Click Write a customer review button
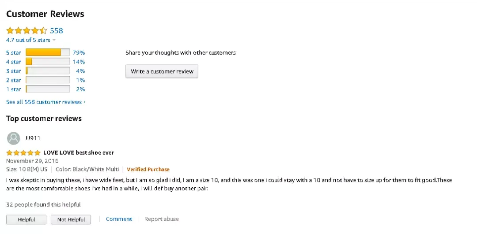Image resolution: width=477 pixels, height=234 pixels. click(162, 71)
